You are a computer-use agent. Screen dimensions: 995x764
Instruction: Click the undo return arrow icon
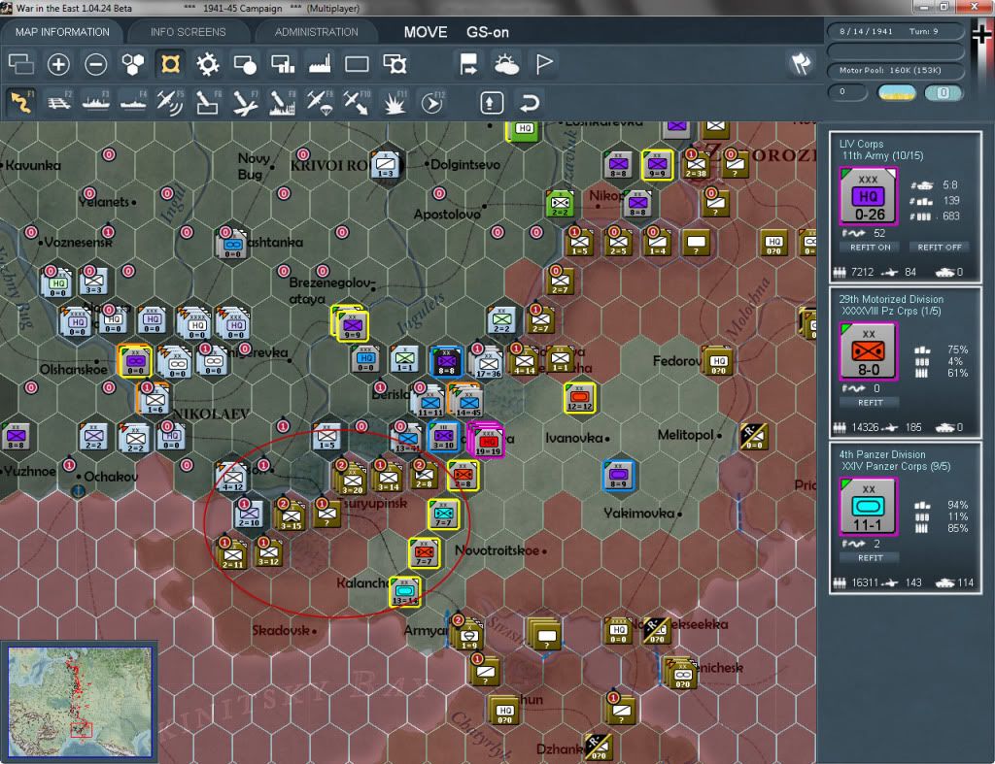529,103
